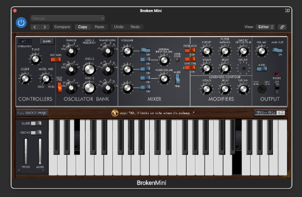This screenshot has width=302, height=197.
Task: Click the External Input Volume knob
Action: [x=164, y=60]
